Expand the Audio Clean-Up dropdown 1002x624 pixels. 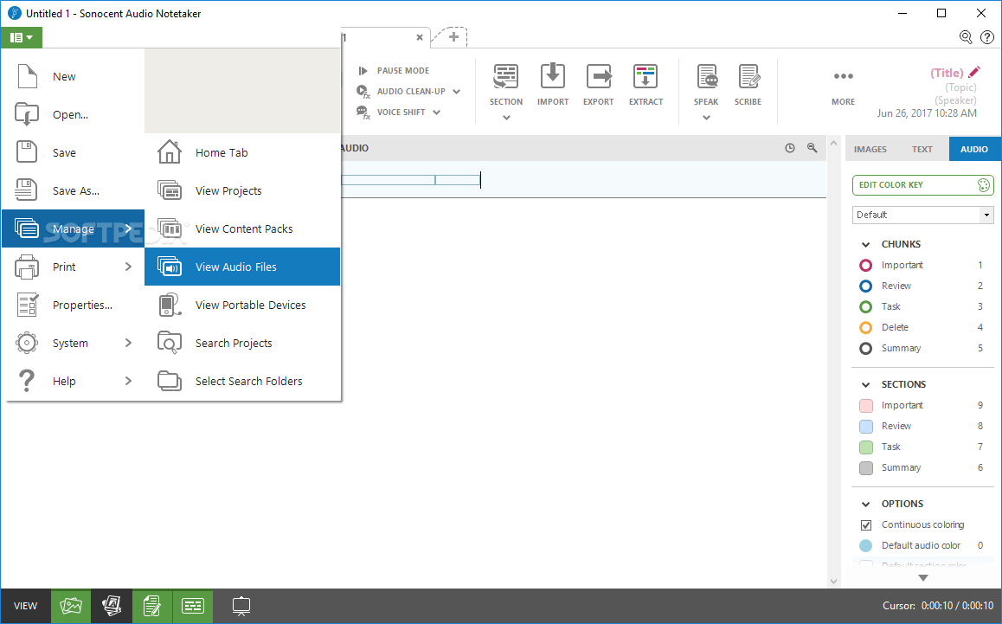coord(458,91)
